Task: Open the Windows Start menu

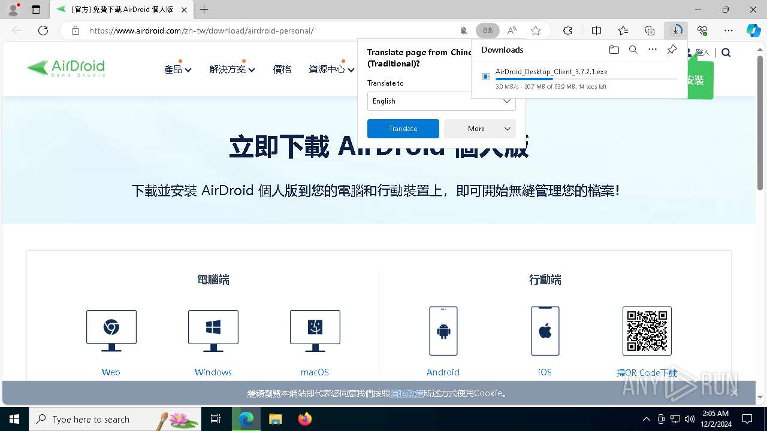Action: (14, 419)
